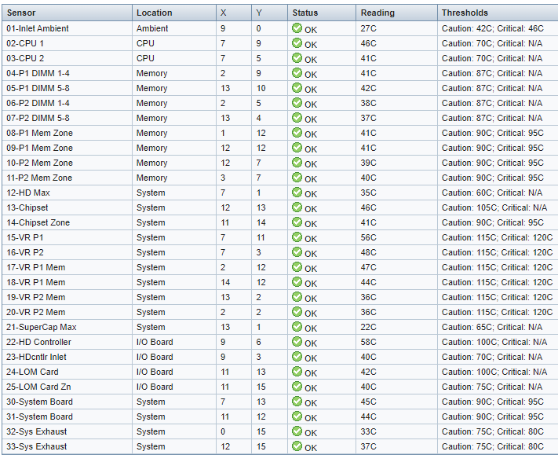Click the green check for 12-HD Max
558x455 pixels.
point(297,193)
